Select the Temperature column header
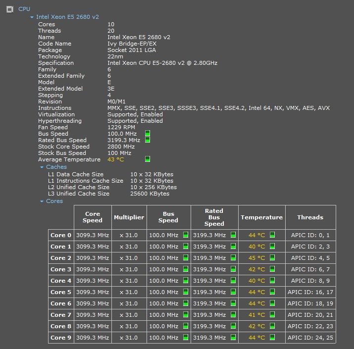 pos(261,217)
